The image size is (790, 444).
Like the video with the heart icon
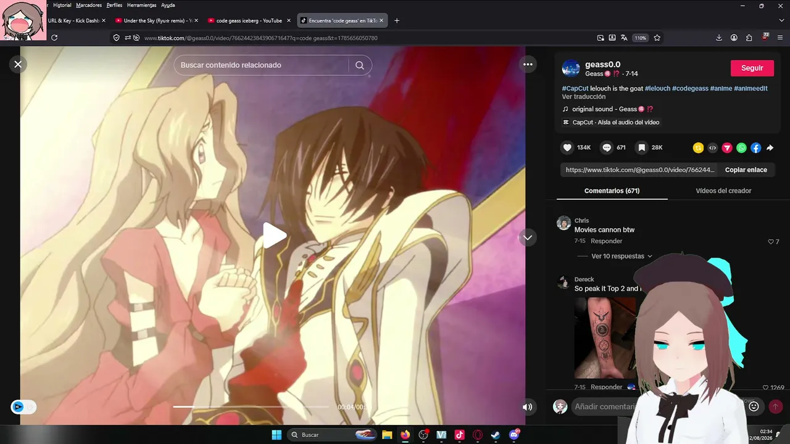(x=567, y=148)
